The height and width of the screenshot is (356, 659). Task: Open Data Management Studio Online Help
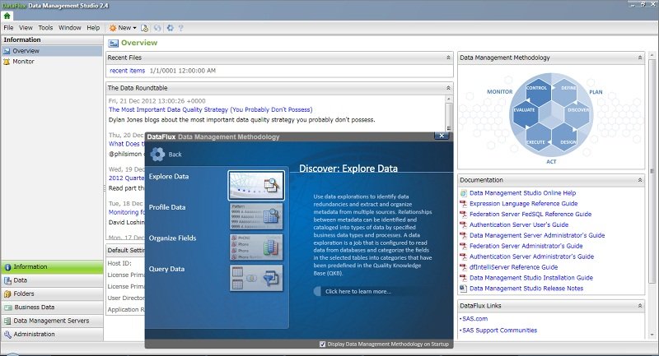click(x=522, y=193)
